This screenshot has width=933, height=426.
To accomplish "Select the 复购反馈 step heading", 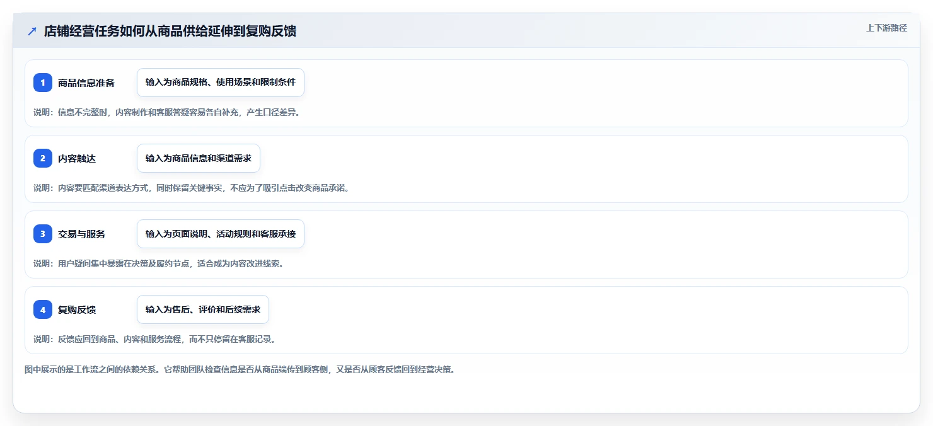I will [x=77, y=309].
